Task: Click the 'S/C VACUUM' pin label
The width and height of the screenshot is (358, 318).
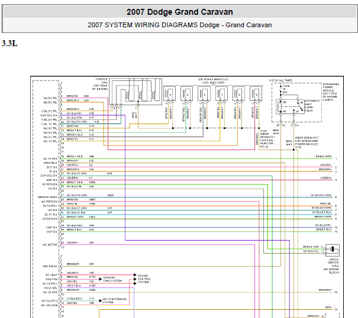Action: click(49, 305)
